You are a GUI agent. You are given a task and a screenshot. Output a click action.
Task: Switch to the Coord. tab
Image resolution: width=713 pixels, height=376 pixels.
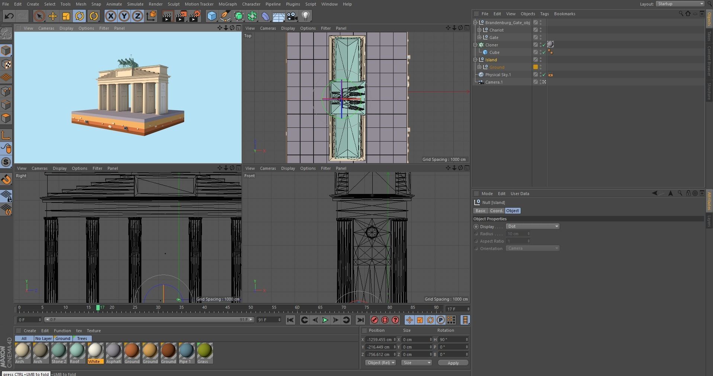pyautogui.click(x=497, y=211)
